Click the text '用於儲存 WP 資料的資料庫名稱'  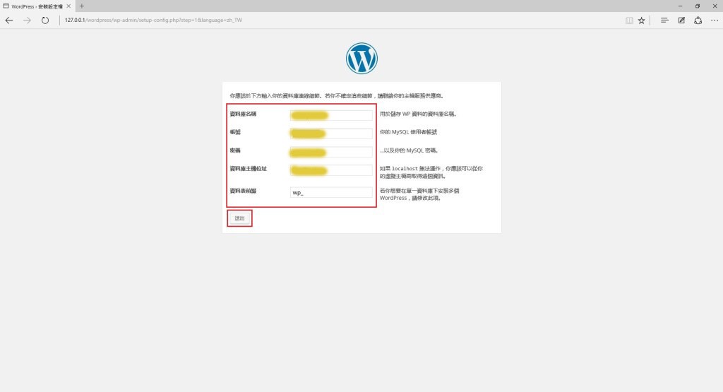click(x=418, y=114)
